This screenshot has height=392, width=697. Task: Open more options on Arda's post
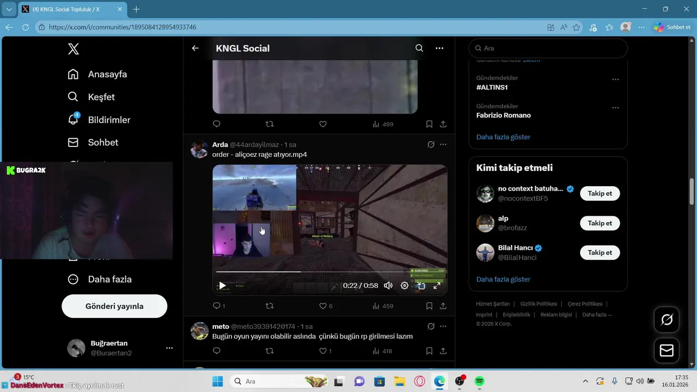click(x=443, y=145)
